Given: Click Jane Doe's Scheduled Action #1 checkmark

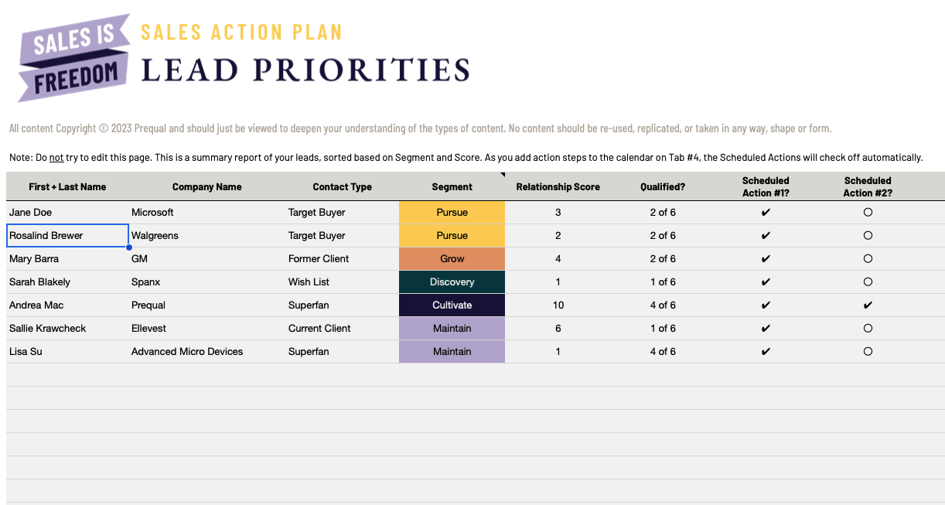Looking at the screenshot, I should [766, 212].
